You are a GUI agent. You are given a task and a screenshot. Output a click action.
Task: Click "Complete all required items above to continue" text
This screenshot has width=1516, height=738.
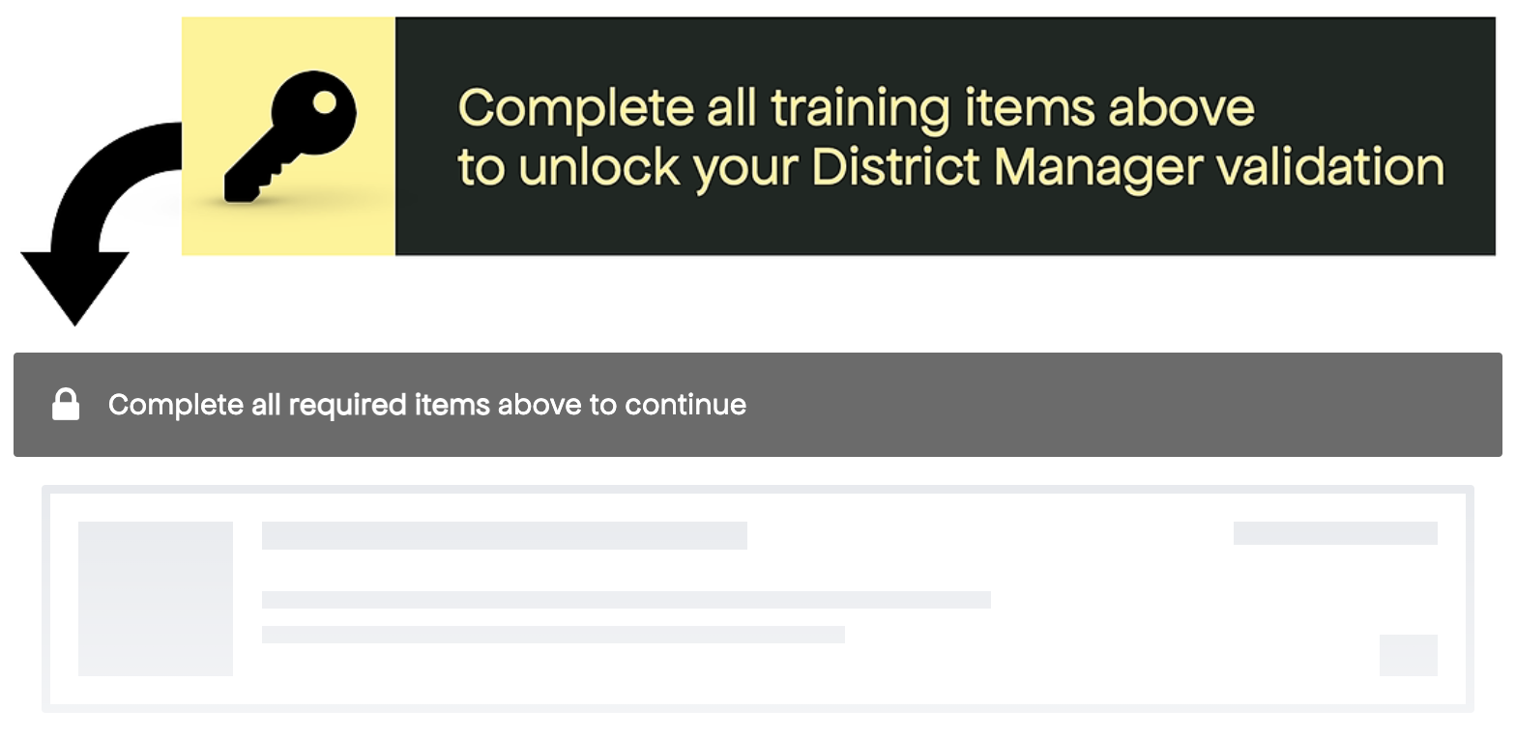coord(426,405)
